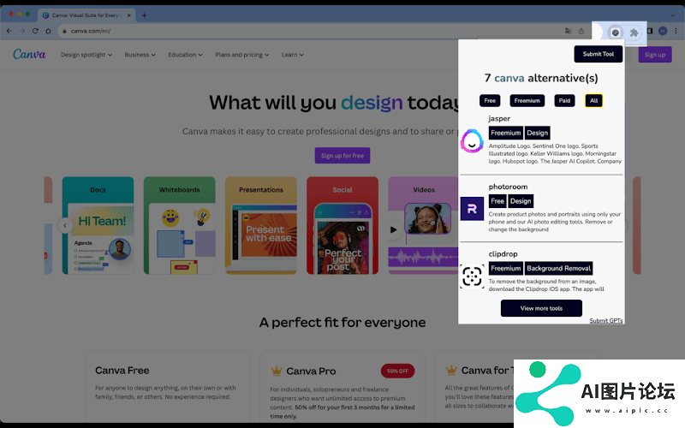
Task: Click the clipdrop Freemium tag
Action: [505, 268]
